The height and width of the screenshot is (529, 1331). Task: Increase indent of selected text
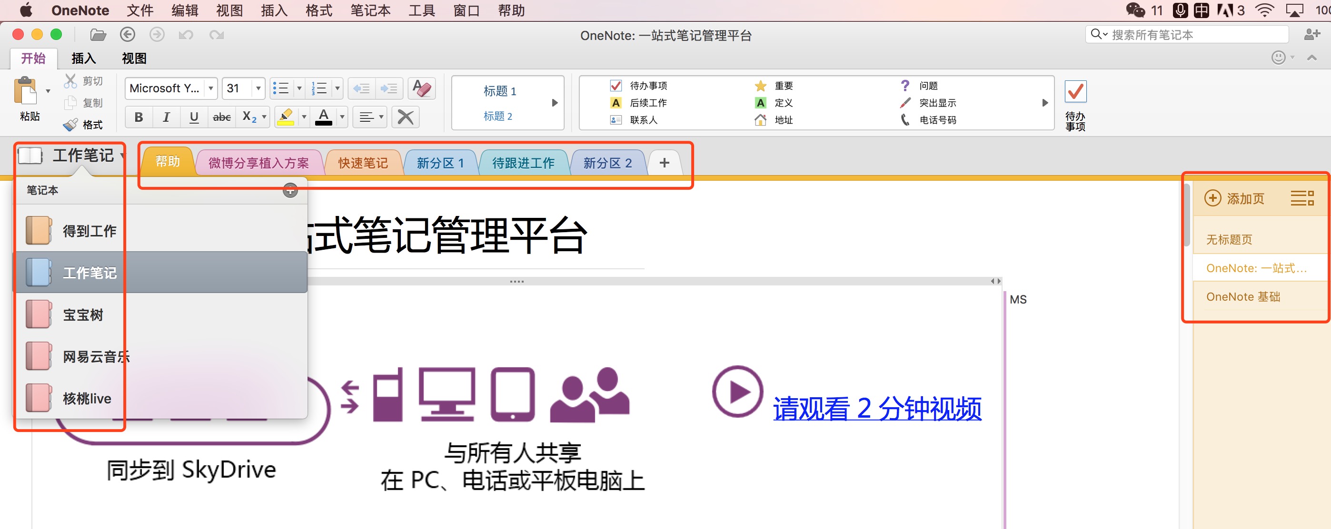pyautogui.click(x=388, y=88)
